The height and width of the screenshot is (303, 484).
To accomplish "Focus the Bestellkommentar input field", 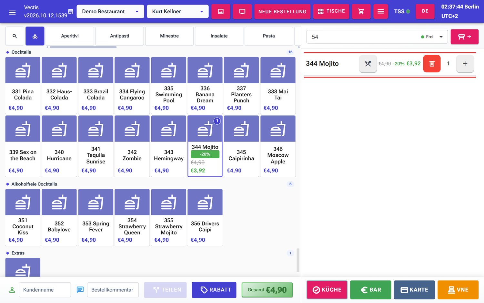I will (x=113, y=290).
